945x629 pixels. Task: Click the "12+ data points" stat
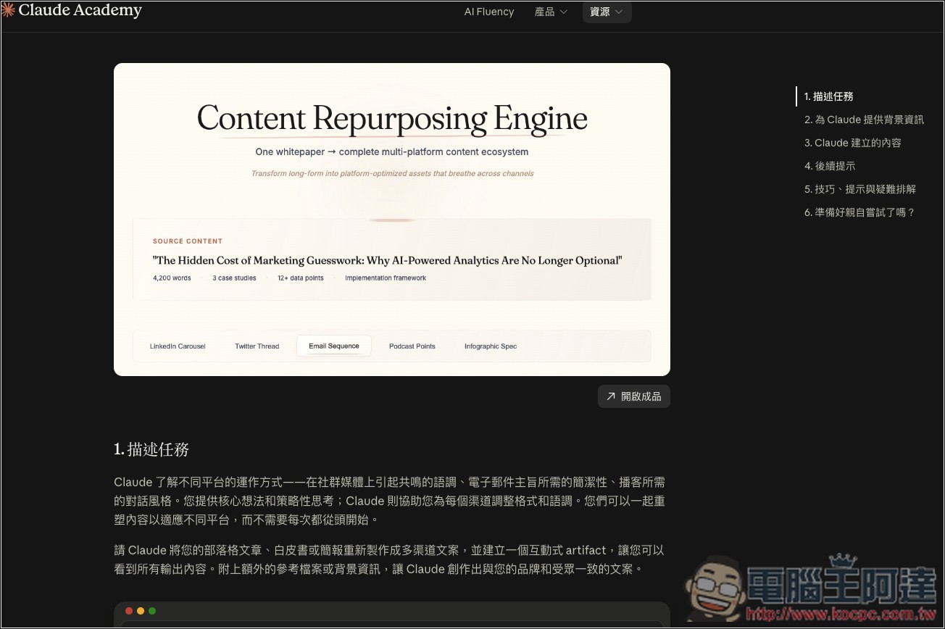[x=301, y=278]
